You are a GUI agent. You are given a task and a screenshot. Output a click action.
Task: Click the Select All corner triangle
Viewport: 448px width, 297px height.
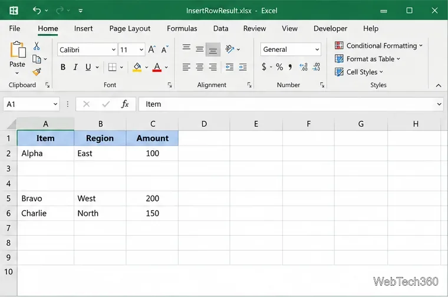click(12, 124)
